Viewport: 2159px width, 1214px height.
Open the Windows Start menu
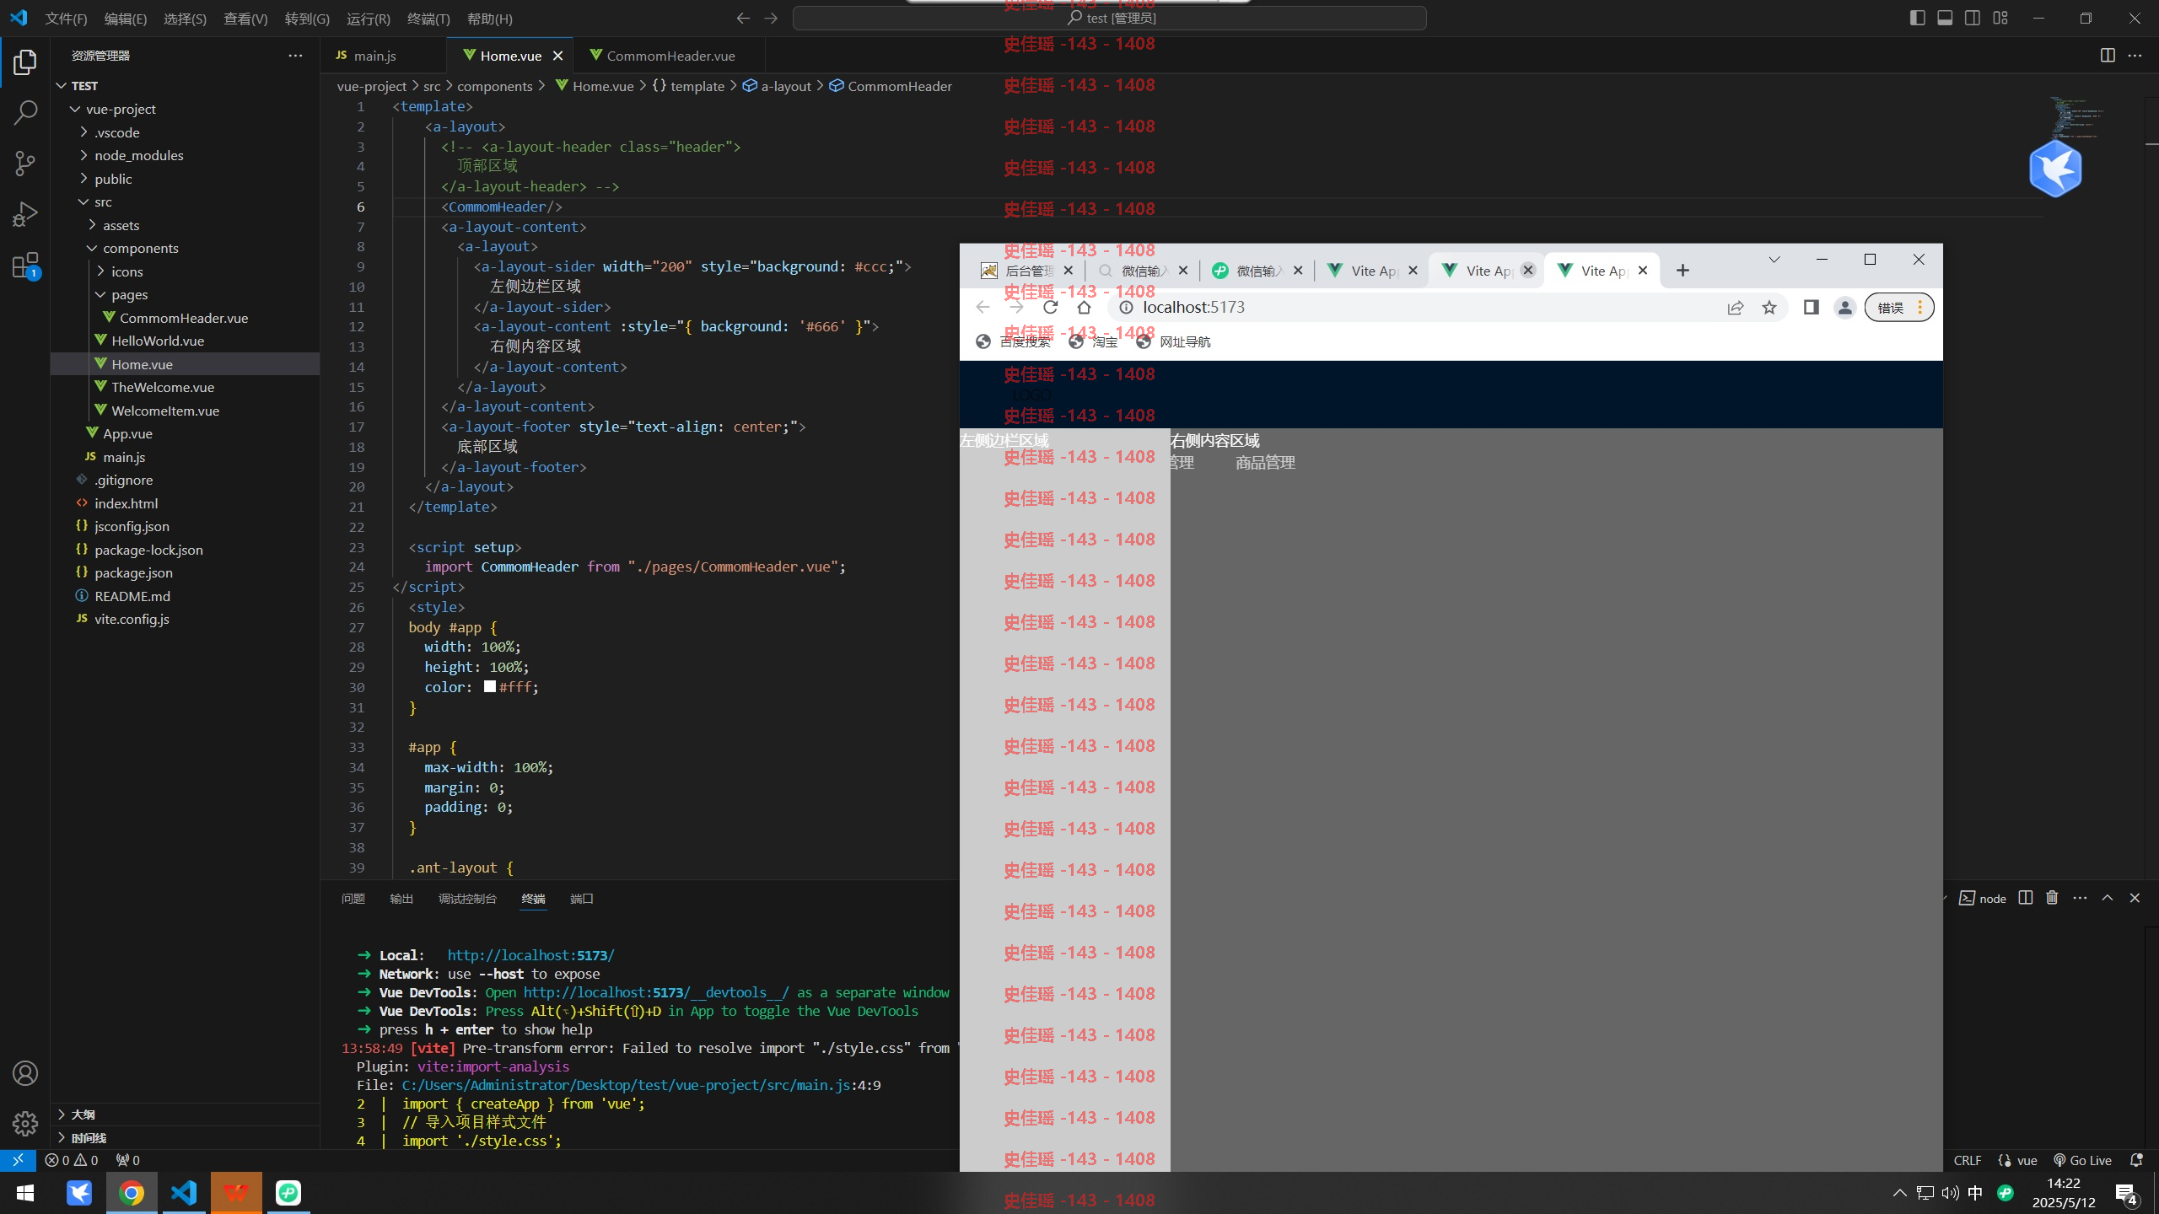coord(25,1193)
